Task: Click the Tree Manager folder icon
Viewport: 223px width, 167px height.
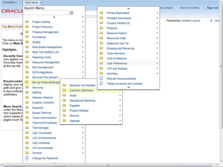Action: click(27, 128)
